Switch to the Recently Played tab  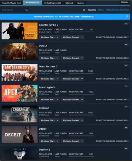tap(11, 3)
